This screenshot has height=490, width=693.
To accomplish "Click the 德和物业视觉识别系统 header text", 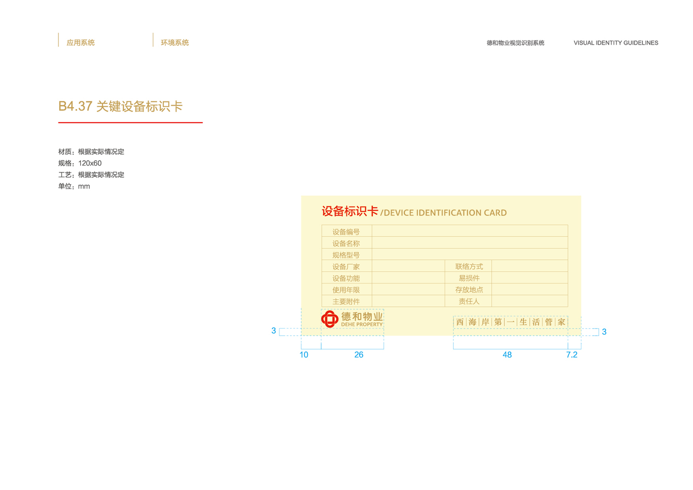I will point(515,43).
